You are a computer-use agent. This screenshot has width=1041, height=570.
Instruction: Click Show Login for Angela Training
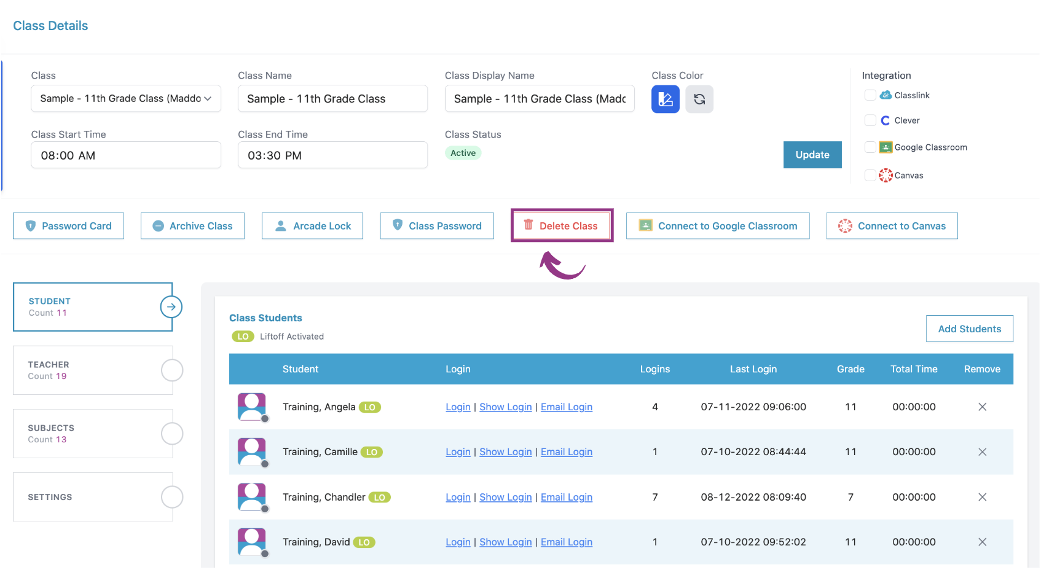[506, 407]
